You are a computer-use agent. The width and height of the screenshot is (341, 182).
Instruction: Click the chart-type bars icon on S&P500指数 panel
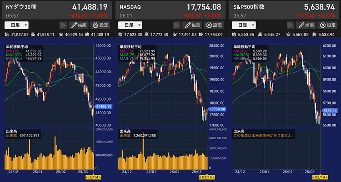pos(291,25)
